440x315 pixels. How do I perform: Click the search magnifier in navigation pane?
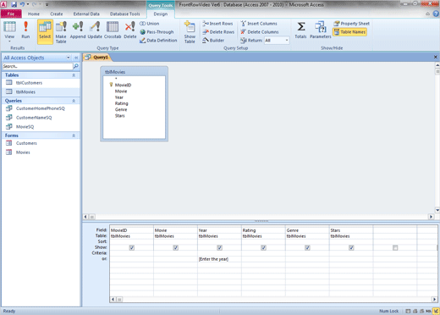[76, 66]
